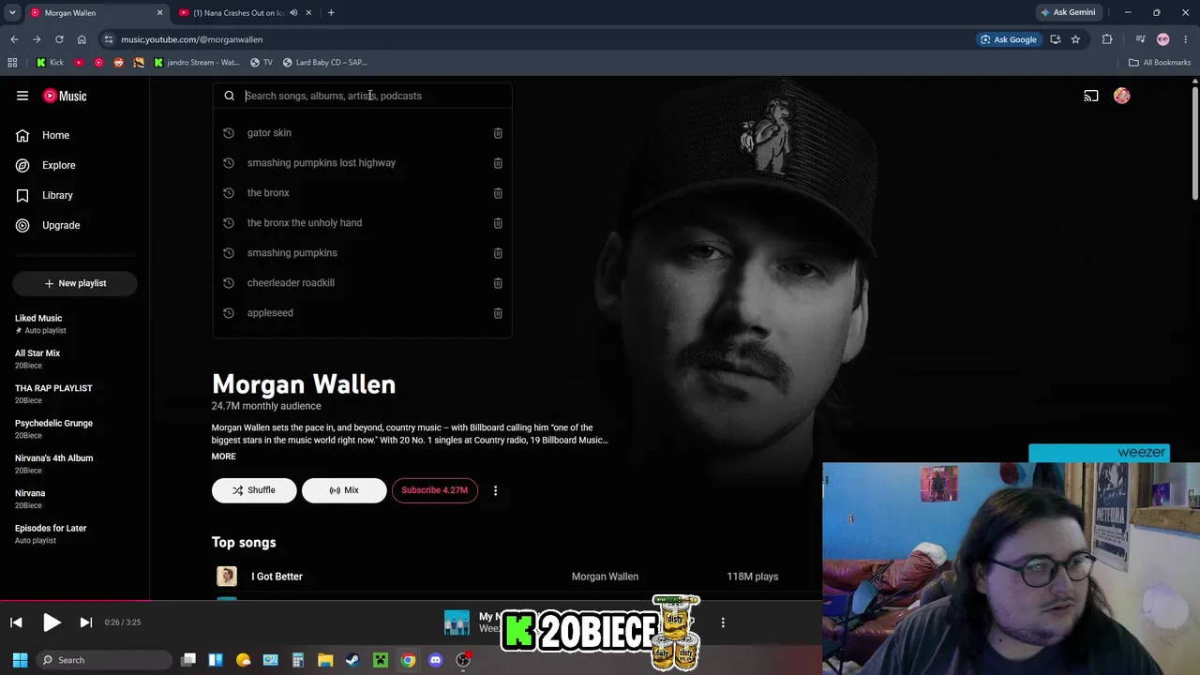Open browser home page
The height and width of the screenshot is (675, 1200).
pyautogui.click(x=82, y=39)
